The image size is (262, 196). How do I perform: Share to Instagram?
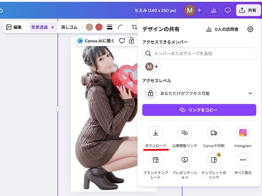pyautogui.click(x=243, y=133)
